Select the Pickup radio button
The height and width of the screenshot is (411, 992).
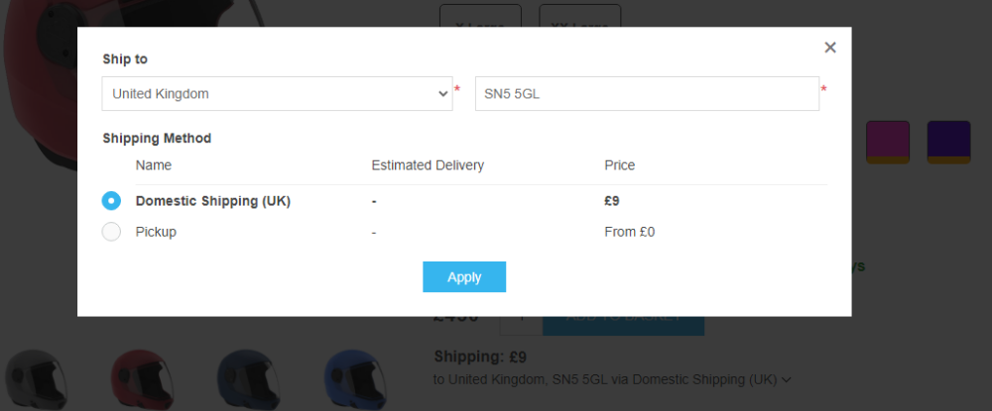(x=111, y=232)
